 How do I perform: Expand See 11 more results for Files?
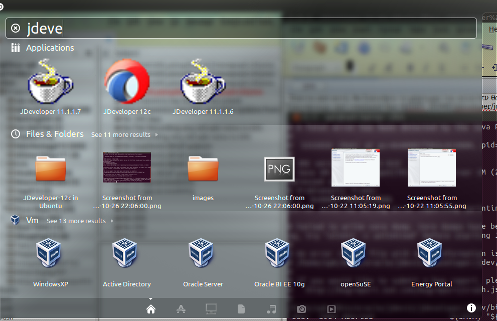124,135
